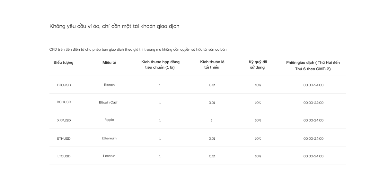The width and height of the screenshot is (388, 183).
Task: Select the Kích thước hợp đồng tiêu chuẩn header
Action: pyautogui.click(x=160, y=64)
